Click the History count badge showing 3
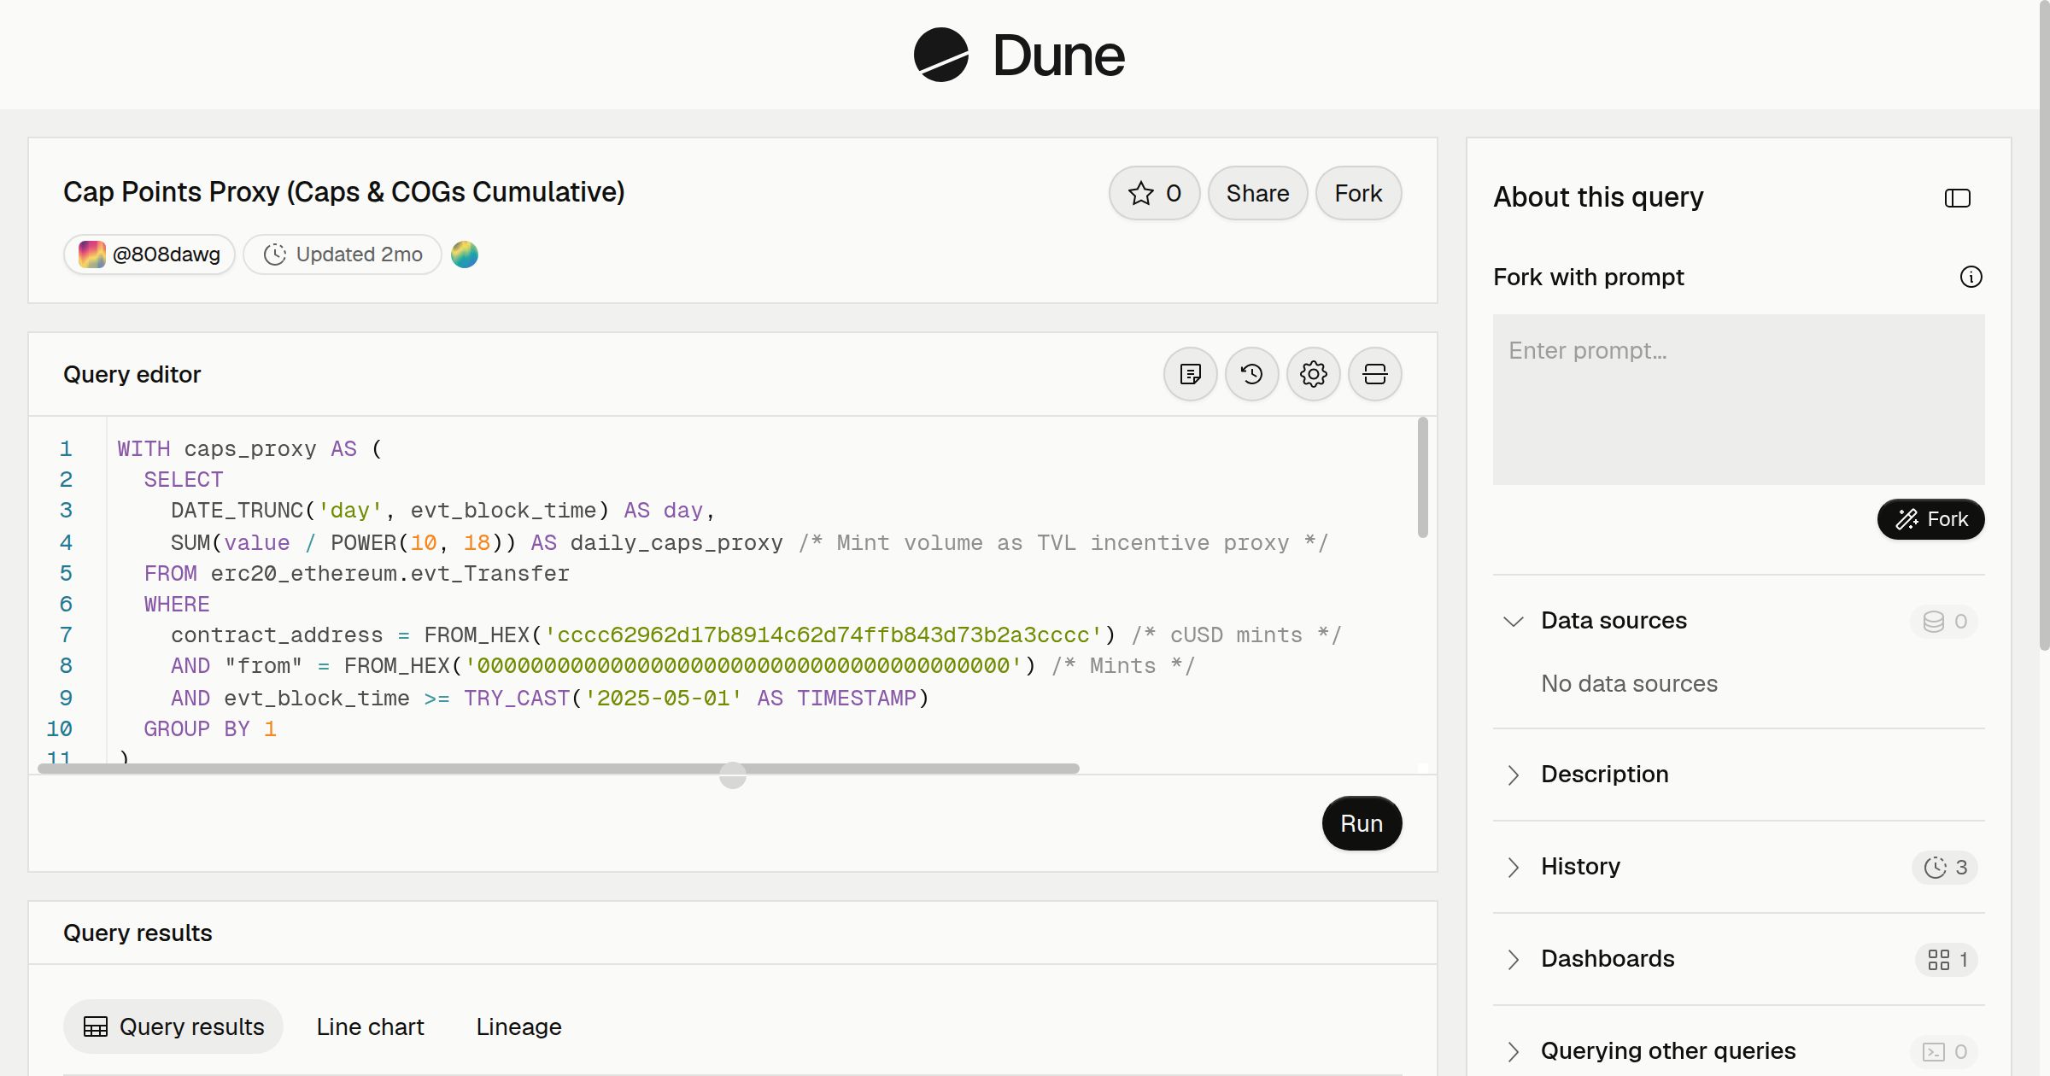Screen dimensions: 2050x1076 coord(1945,868)
